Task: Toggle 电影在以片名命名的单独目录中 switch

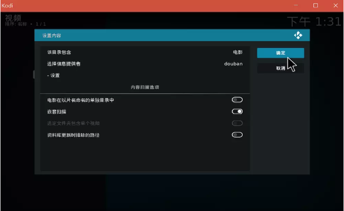Action: pos(237,100)
